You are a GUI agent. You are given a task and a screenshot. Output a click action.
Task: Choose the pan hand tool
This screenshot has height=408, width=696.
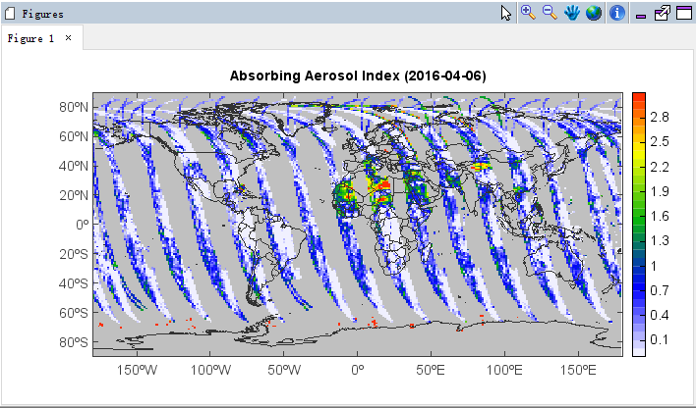(x=572, y=13)
